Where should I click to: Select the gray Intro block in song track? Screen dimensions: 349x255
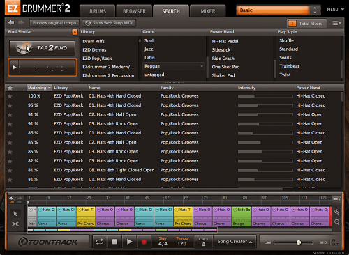32,217
